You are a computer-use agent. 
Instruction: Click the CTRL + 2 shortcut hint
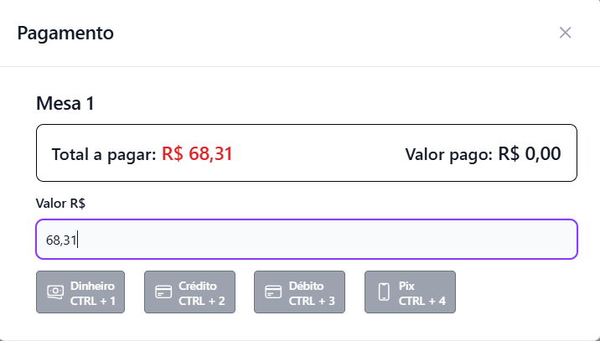click(x=202, y=300)
